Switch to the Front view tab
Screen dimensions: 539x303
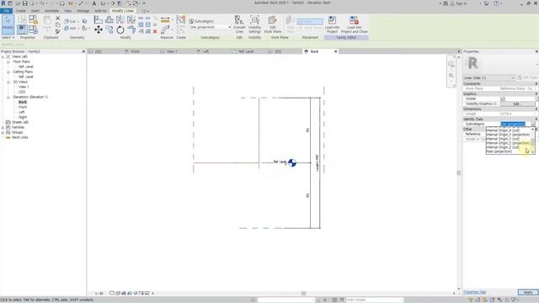pyautogui.click(x=135, y=51)
